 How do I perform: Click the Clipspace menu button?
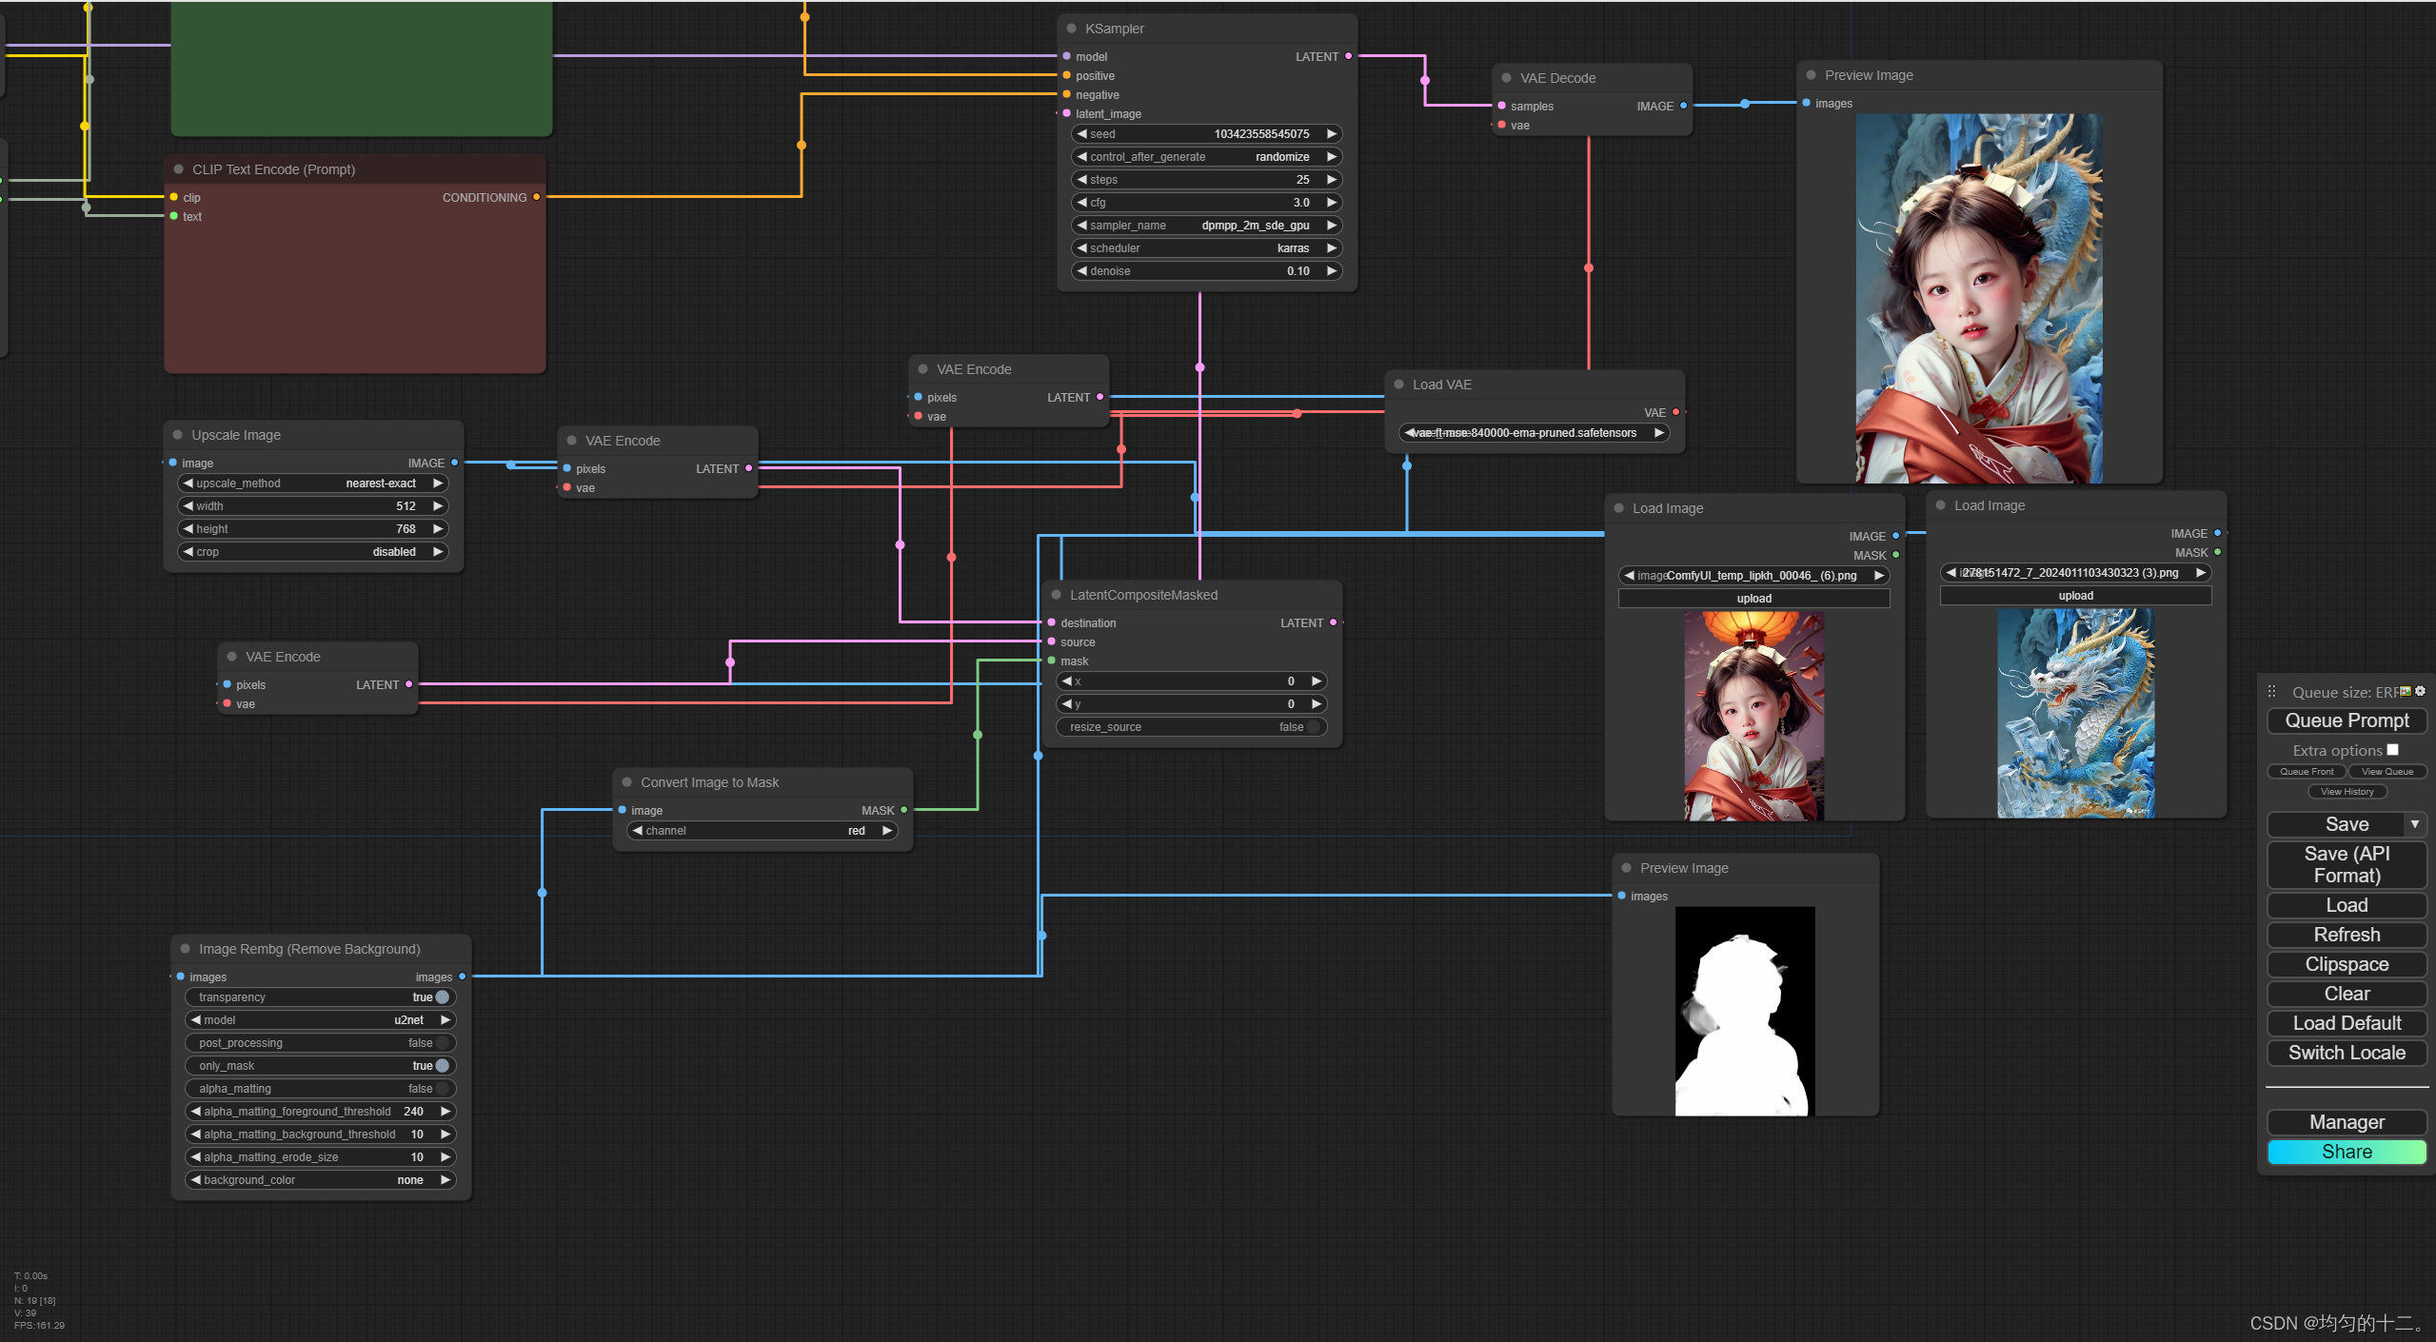[2347, 964]
